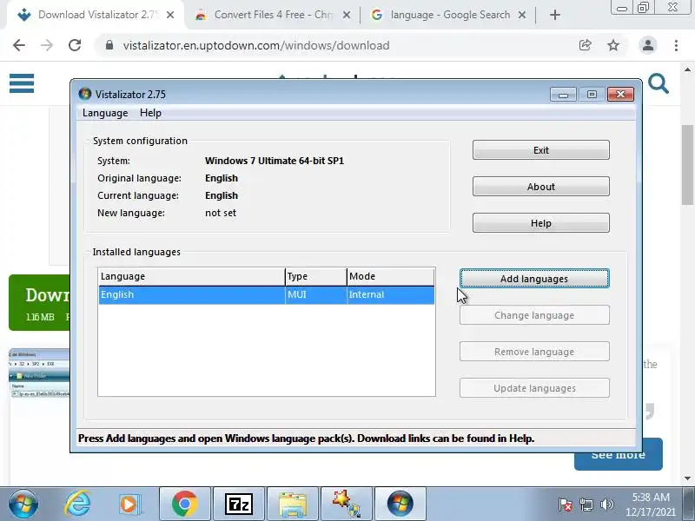Click the Remove language button

pos(534,352)
